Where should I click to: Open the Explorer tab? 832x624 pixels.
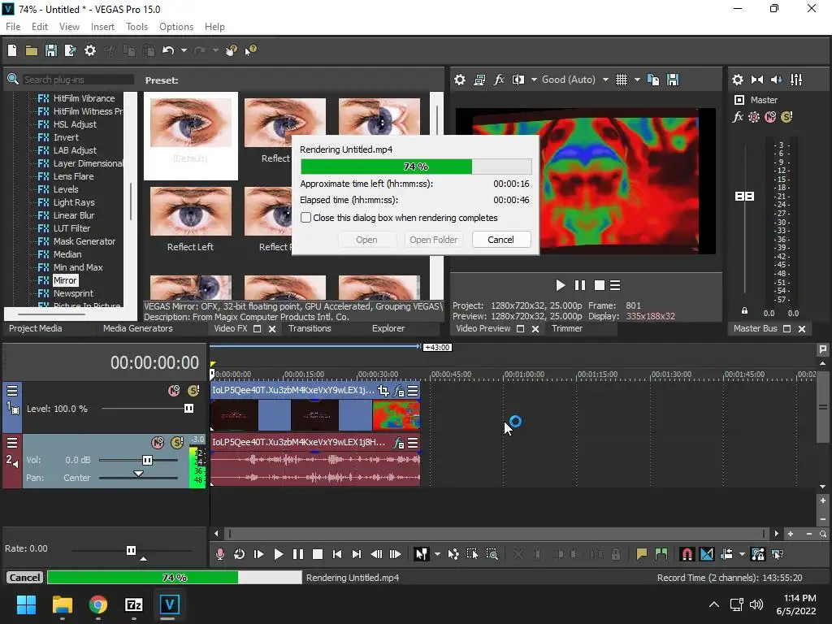(388, 328)
